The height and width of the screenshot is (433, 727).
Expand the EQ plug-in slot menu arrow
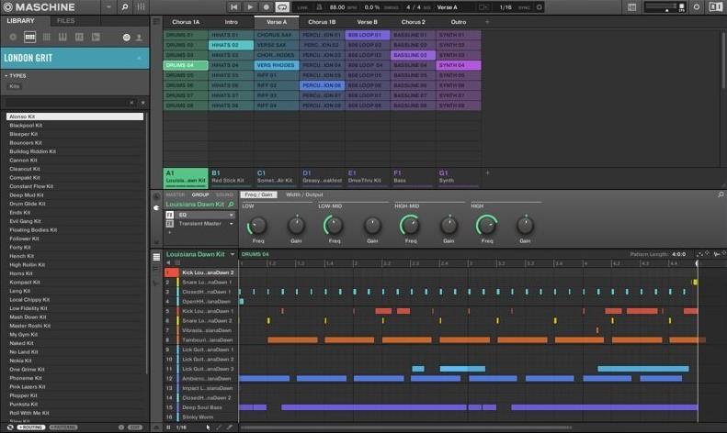pos(233,215)
